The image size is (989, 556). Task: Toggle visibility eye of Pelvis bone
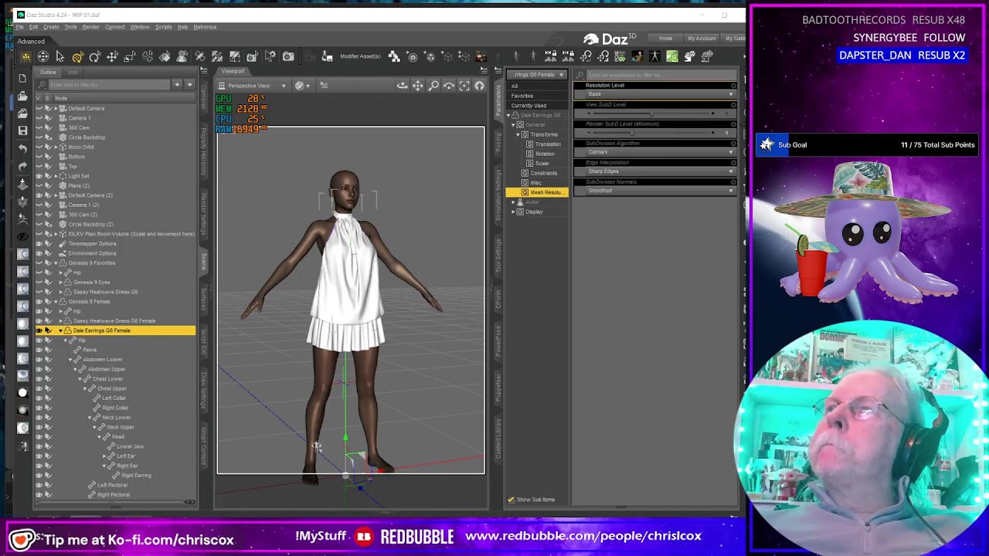click(x=39, y=350)
